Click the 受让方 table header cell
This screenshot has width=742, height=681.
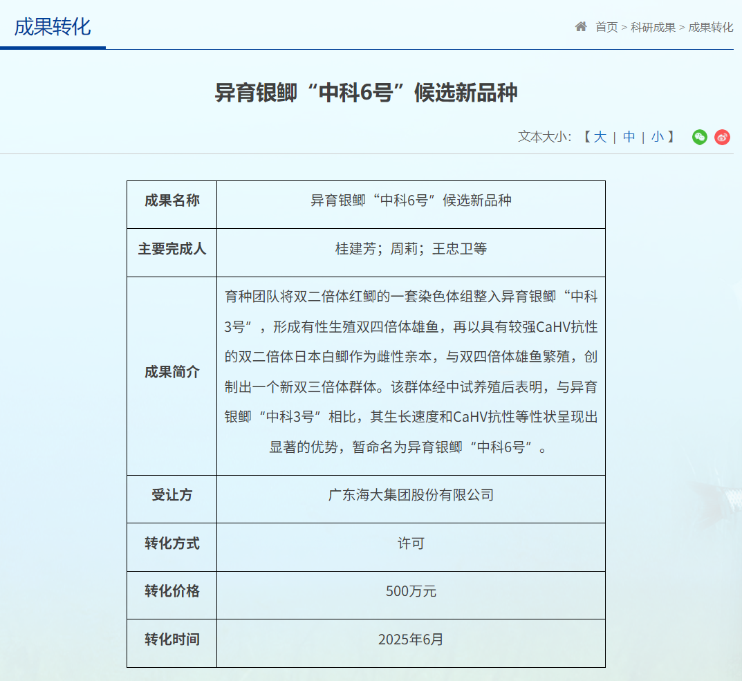pos(171,499)
